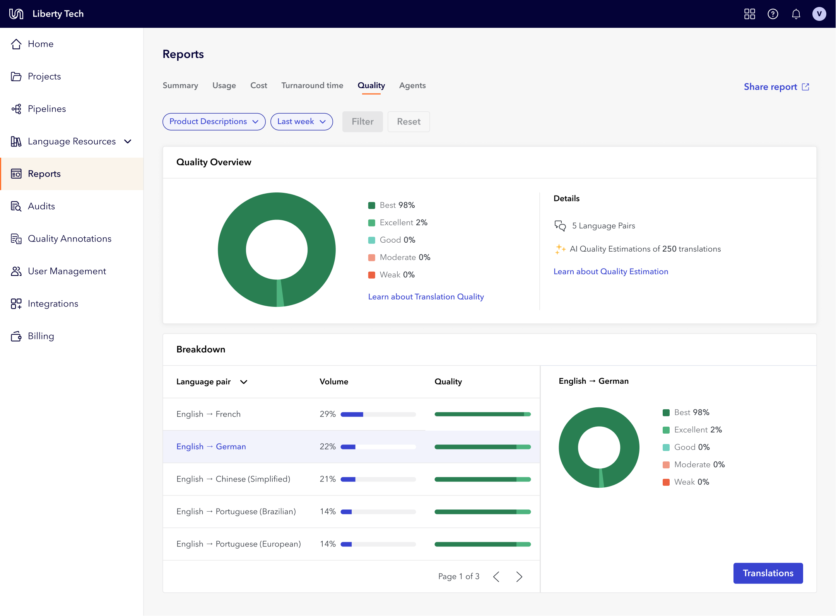Image resolution: width=836 pixels, height=616 pixels.
Task: Click the English → French quality bar
Action: (x=482, y=414)
